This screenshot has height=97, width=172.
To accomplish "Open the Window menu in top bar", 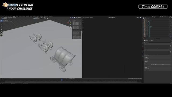I will pyautogui.click(x=8, y=16).
